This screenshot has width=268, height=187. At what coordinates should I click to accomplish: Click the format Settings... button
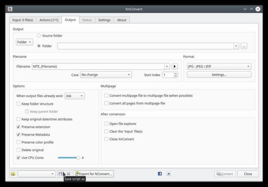(219, 75)
